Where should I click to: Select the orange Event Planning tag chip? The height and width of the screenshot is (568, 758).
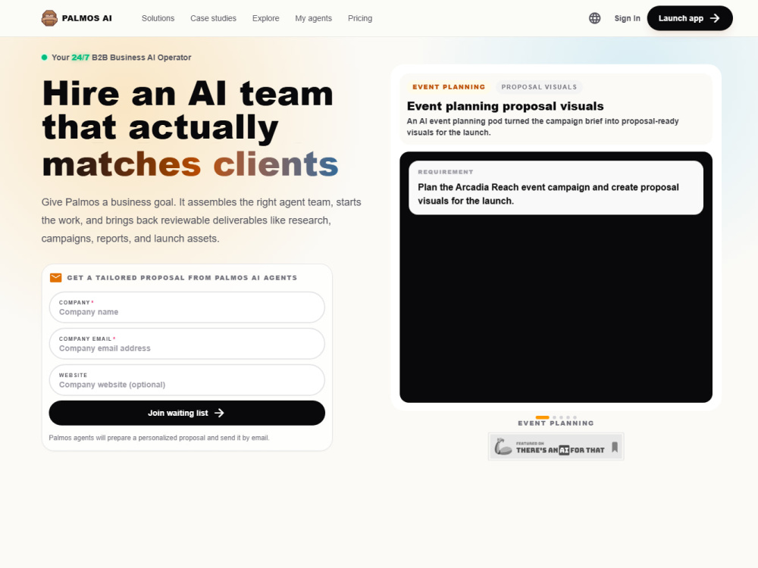(449, 87)
